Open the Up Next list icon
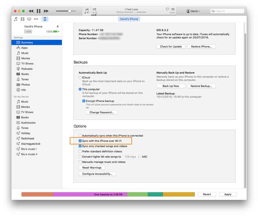 (173, 9)
